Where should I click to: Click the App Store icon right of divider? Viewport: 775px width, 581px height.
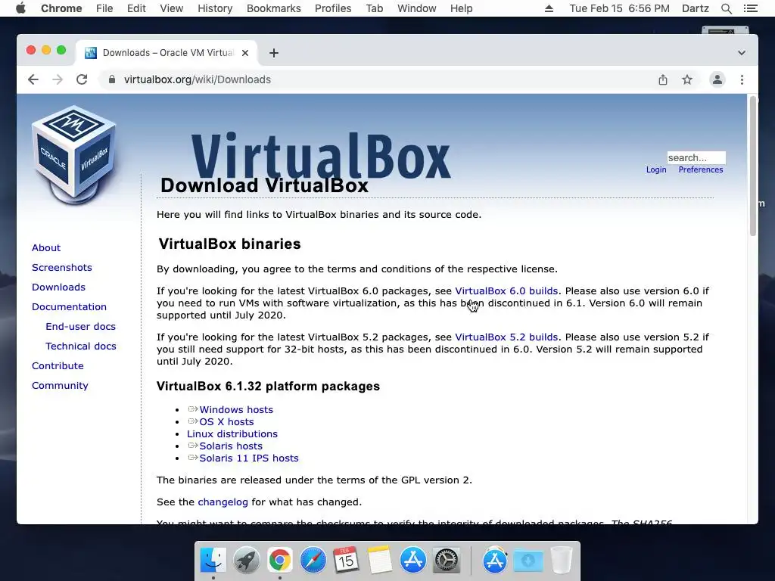[x=495, y=560]
